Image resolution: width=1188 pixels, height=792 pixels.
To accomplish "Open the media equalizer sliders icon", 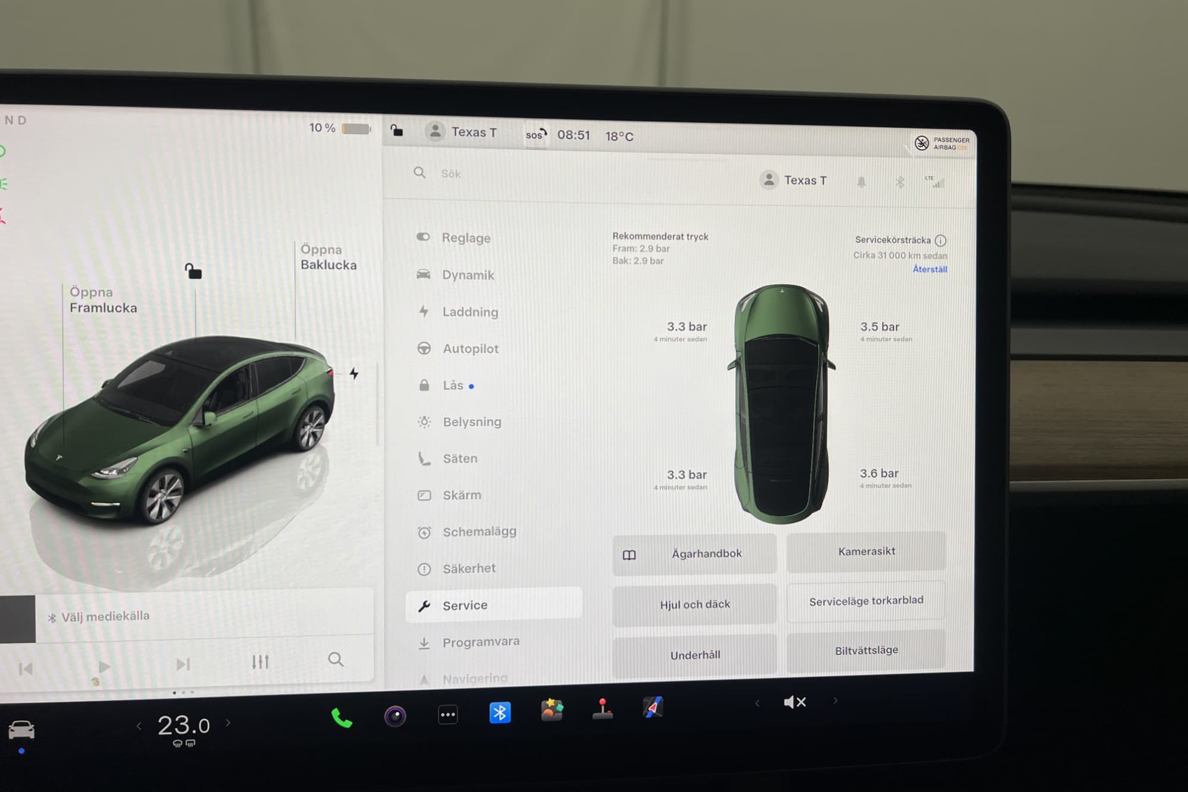I will coord(260,662).
